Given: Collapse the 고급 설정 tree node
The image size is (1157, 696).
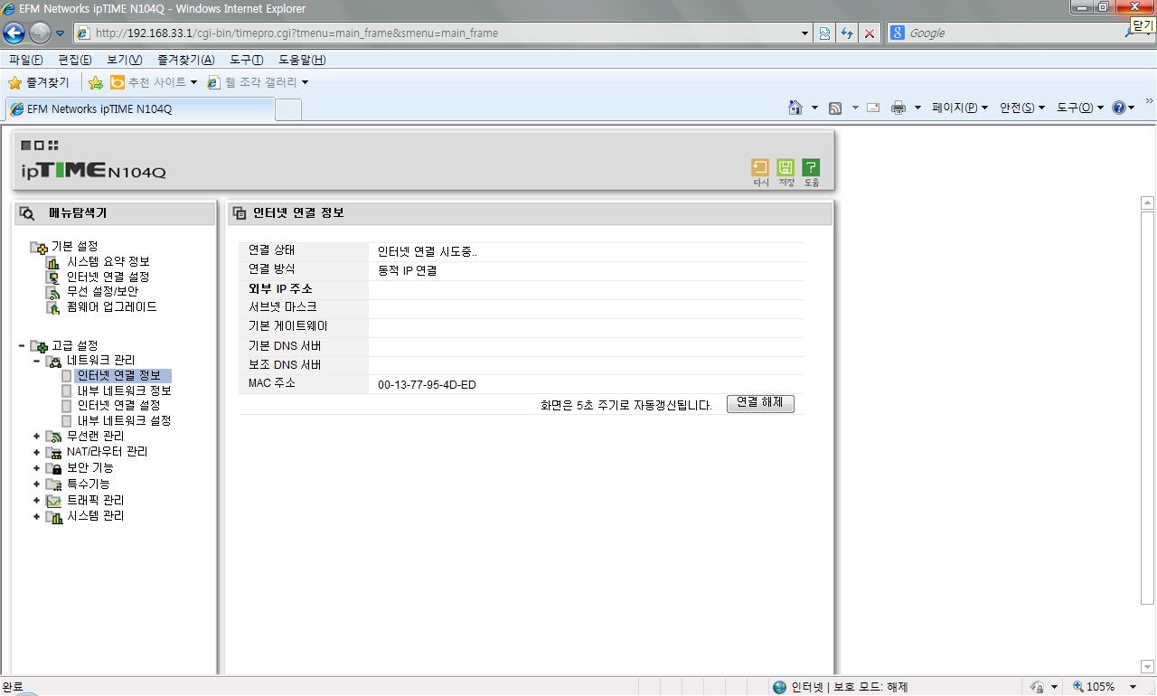Looking at the screenshot, I should point(22,345).
